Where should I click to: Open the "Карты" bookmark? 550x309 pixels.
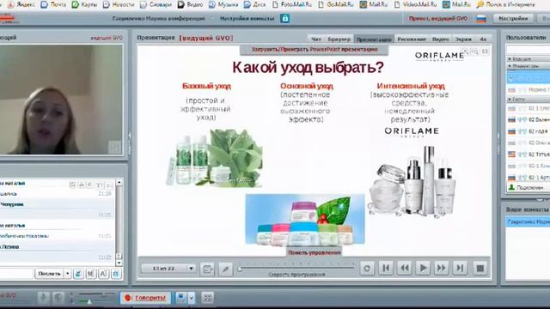pos(84,5)
